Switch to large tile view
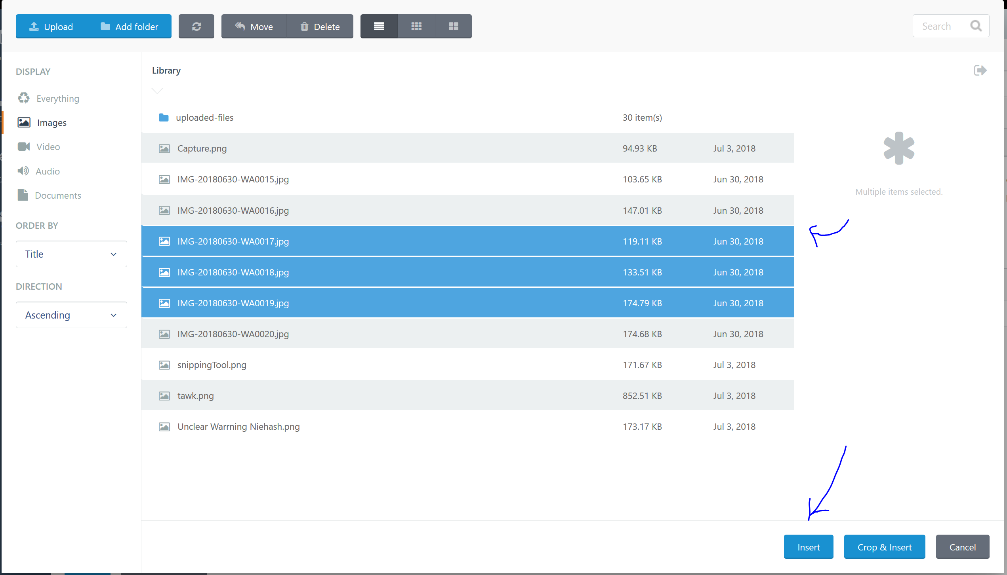This screenshot has width=1007, height=575. (x=453, y=27)
